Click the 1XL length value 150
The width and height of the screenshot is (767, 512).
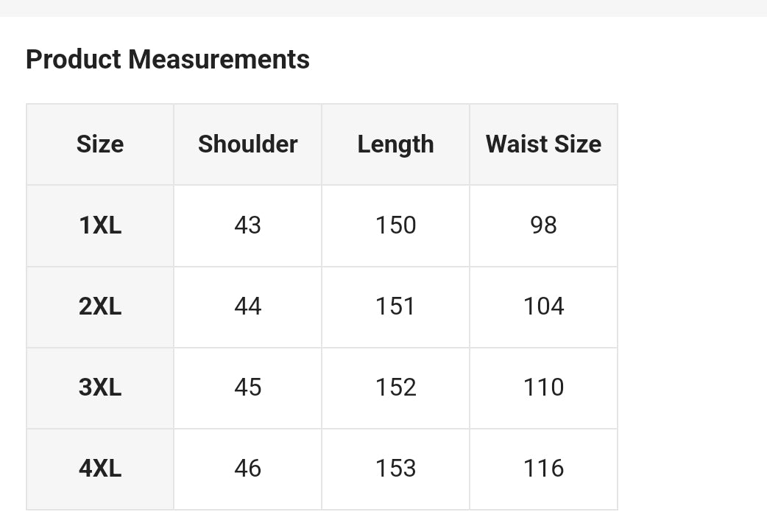(x=396, y=225)
